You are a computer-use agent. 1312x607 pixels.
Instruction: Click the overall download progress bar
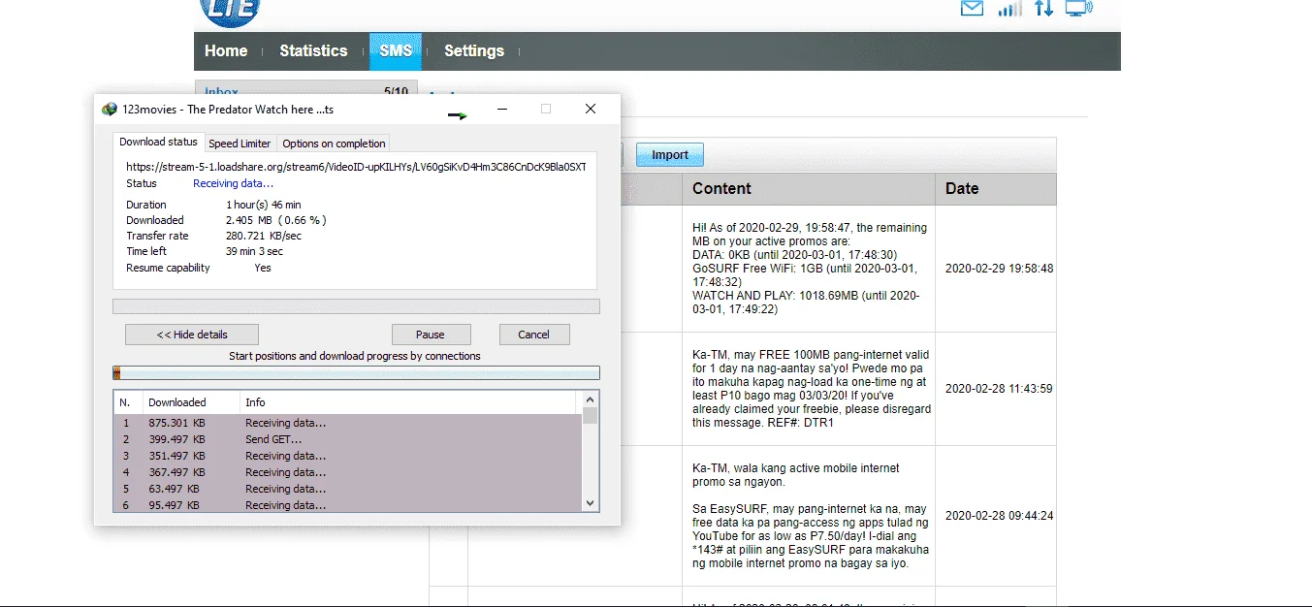356,306
